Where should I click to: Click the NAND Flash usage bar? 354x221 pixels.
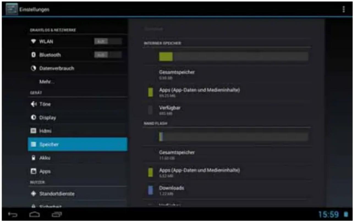(x=234, y=137)
